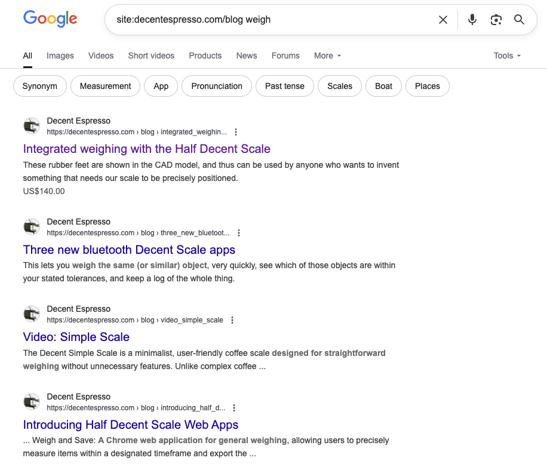Select the App filter chip
The width and height of the screenshot is (547, 467).
pos(161,86)
